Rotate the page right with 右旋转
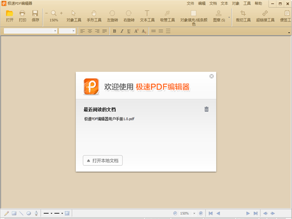292x219 pixels. pyautogui.click(x=128, y=13)
